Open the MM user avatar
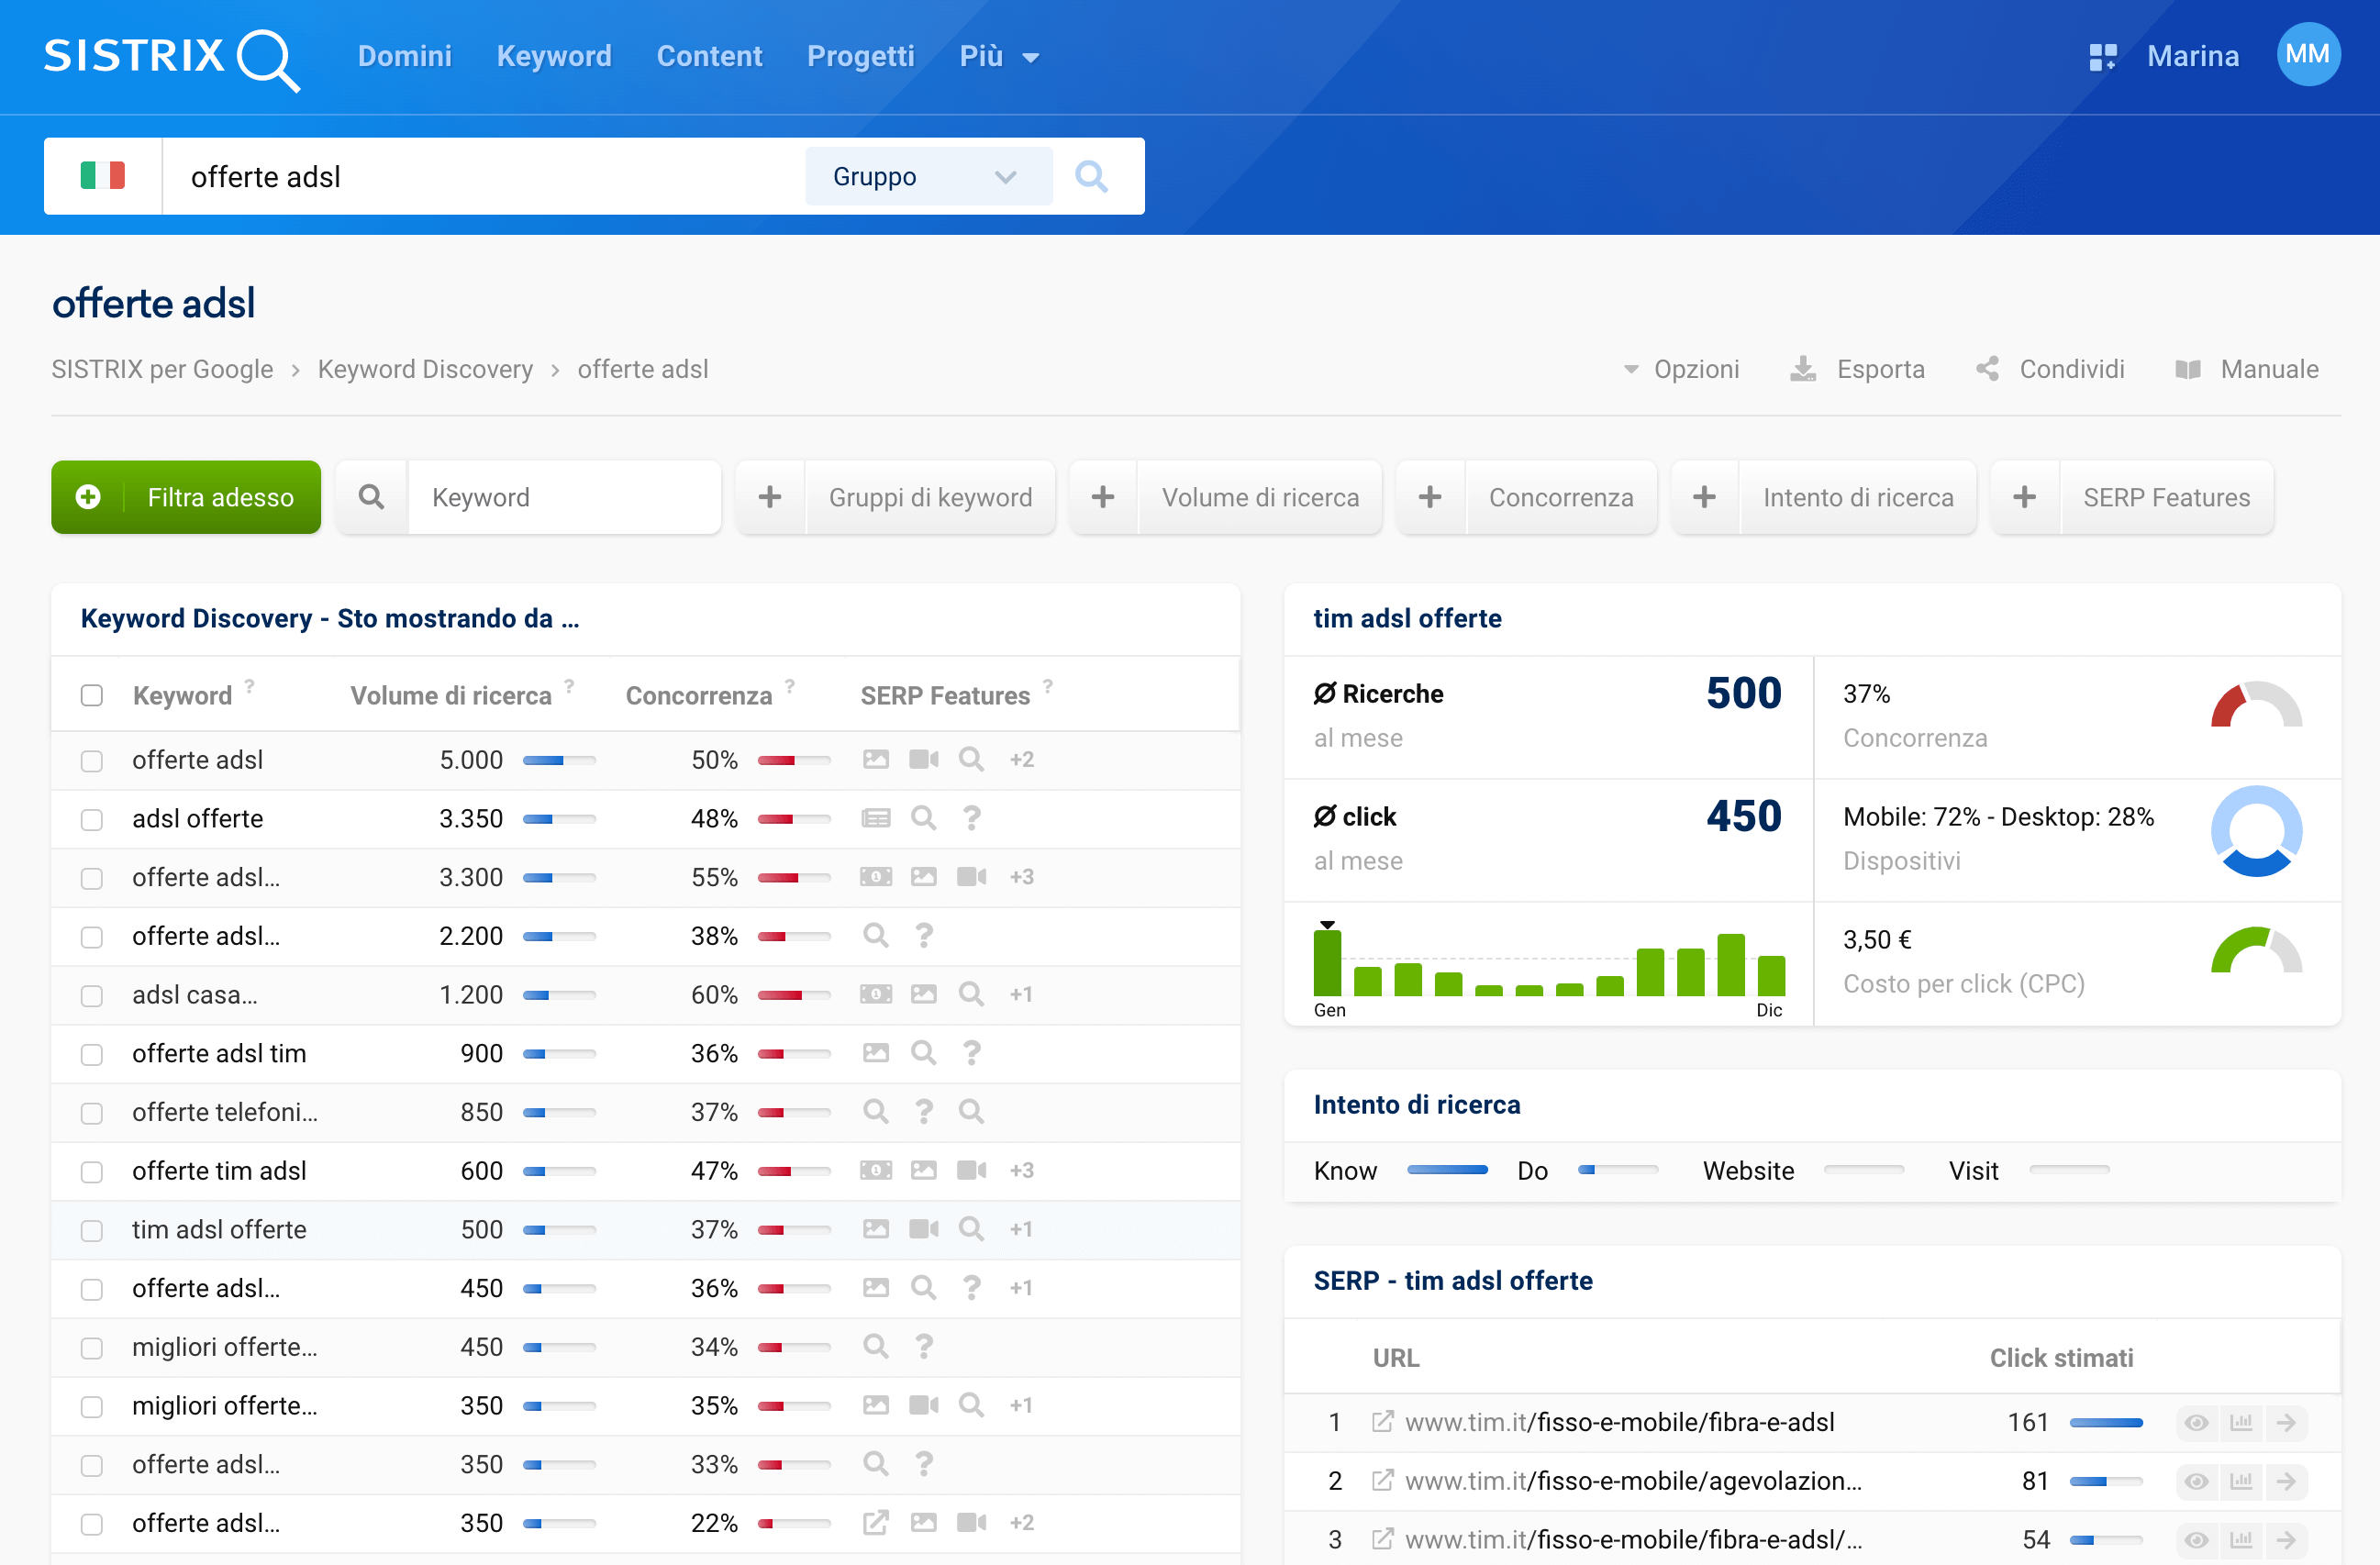This screenshot has height=1565, width=2380. 2308,54
